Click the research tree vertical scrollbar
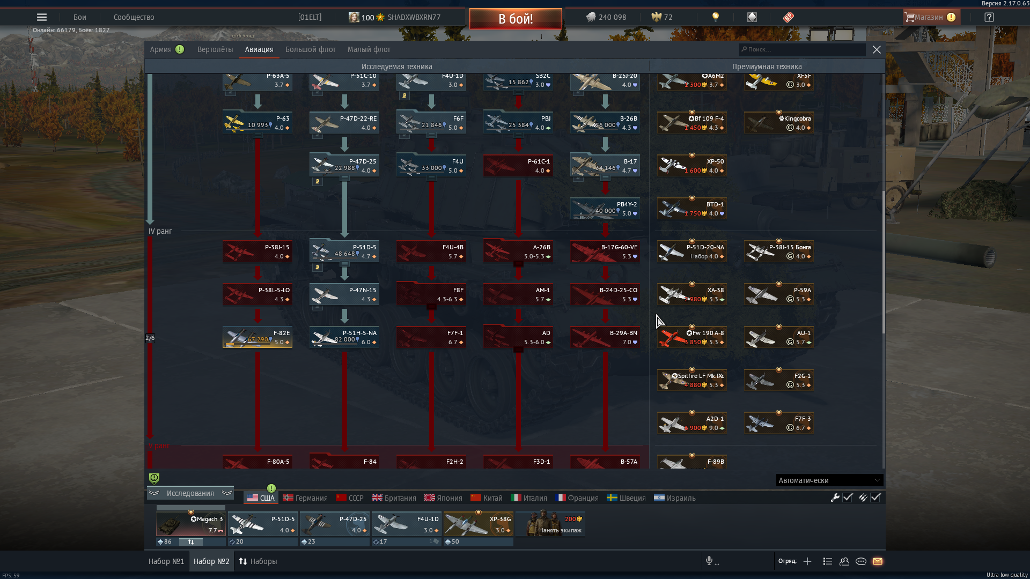 point(884,263)
